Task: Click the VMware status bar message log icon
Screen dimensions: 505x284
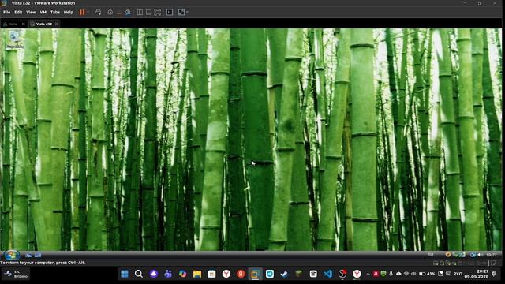Action: pyautogui.click(x=492, y=263)
